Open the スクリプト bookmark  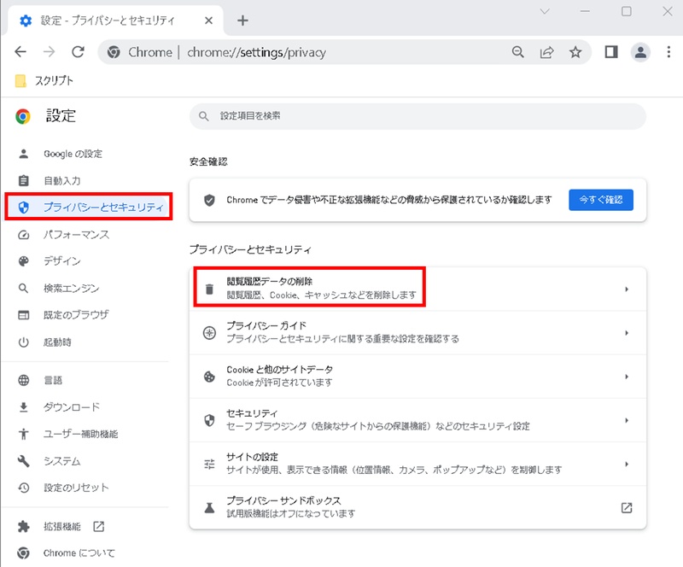pyautogui.click(x=41, y=79)
